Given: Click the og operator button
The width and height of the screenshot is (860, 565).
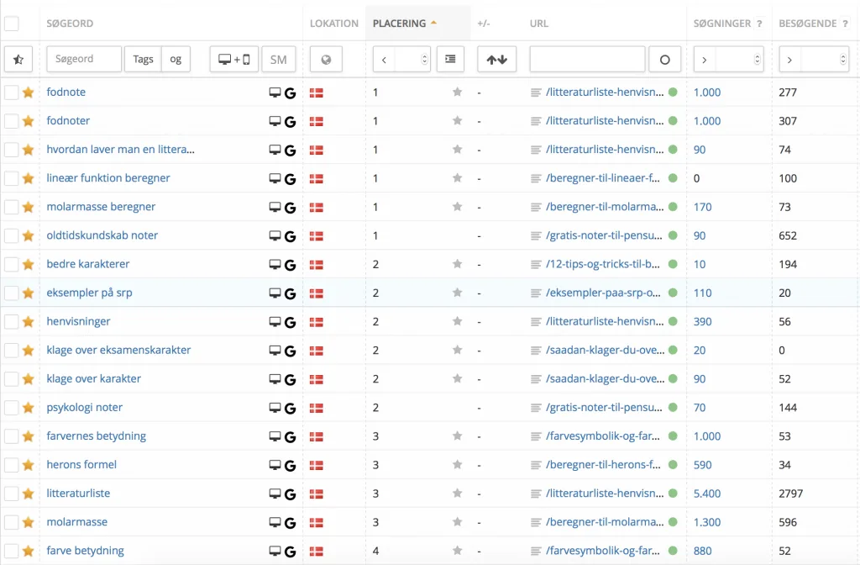Looking at the screenshot, I should tap(176, 60).
